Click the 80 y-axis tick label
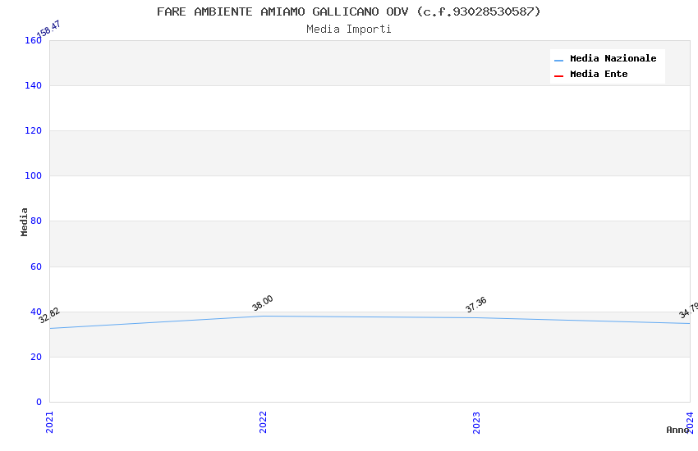This screenshot has width=698, height=451. pyautogui.click(x=36, y=221)
